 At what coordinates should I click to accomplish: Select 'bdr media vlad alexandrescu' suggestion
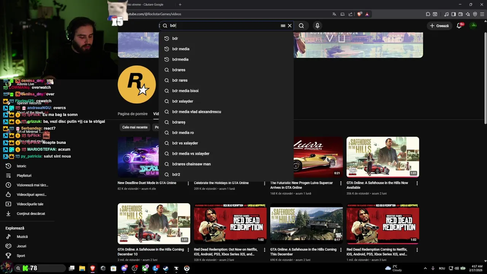click(x=226, y=112)
